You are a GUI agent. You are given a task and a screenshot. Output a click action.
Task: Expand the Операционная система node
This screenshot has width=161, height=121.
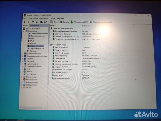coord(23,56)
